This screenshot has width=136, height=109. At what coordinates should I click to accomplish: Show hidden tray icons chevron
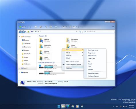[113, 106]
